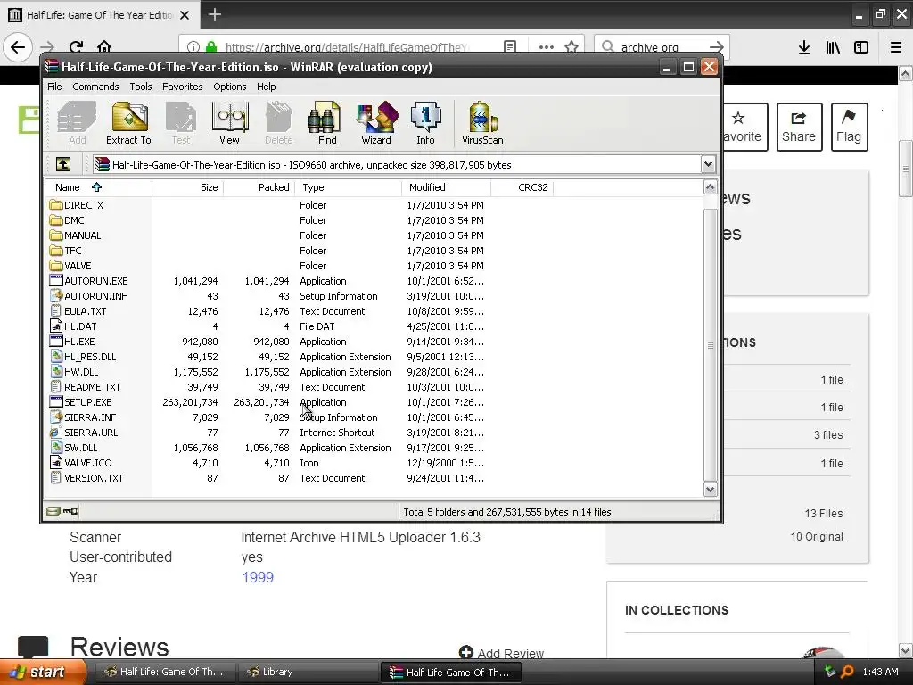Click the HL.DAT file icon
The height and width of the screenshot is (685, 913).
56,326
